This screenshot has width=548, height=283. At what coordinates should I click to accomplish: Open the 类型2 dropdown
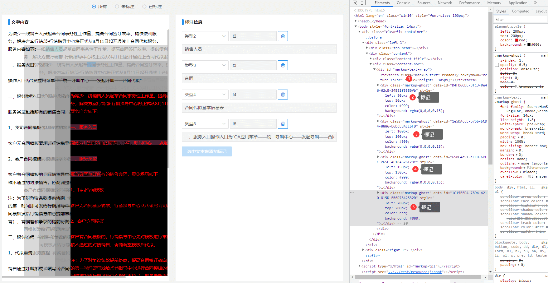(x=205, y=36)
